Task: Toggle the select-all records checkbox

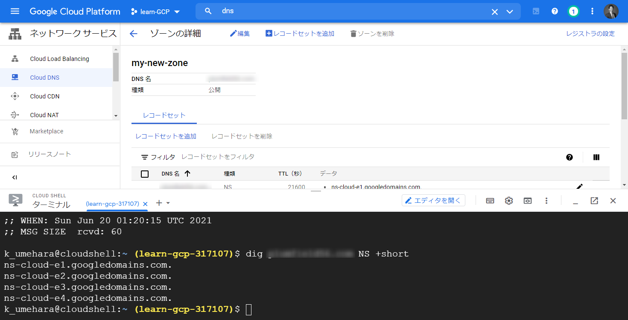Action: pos(145,174)
